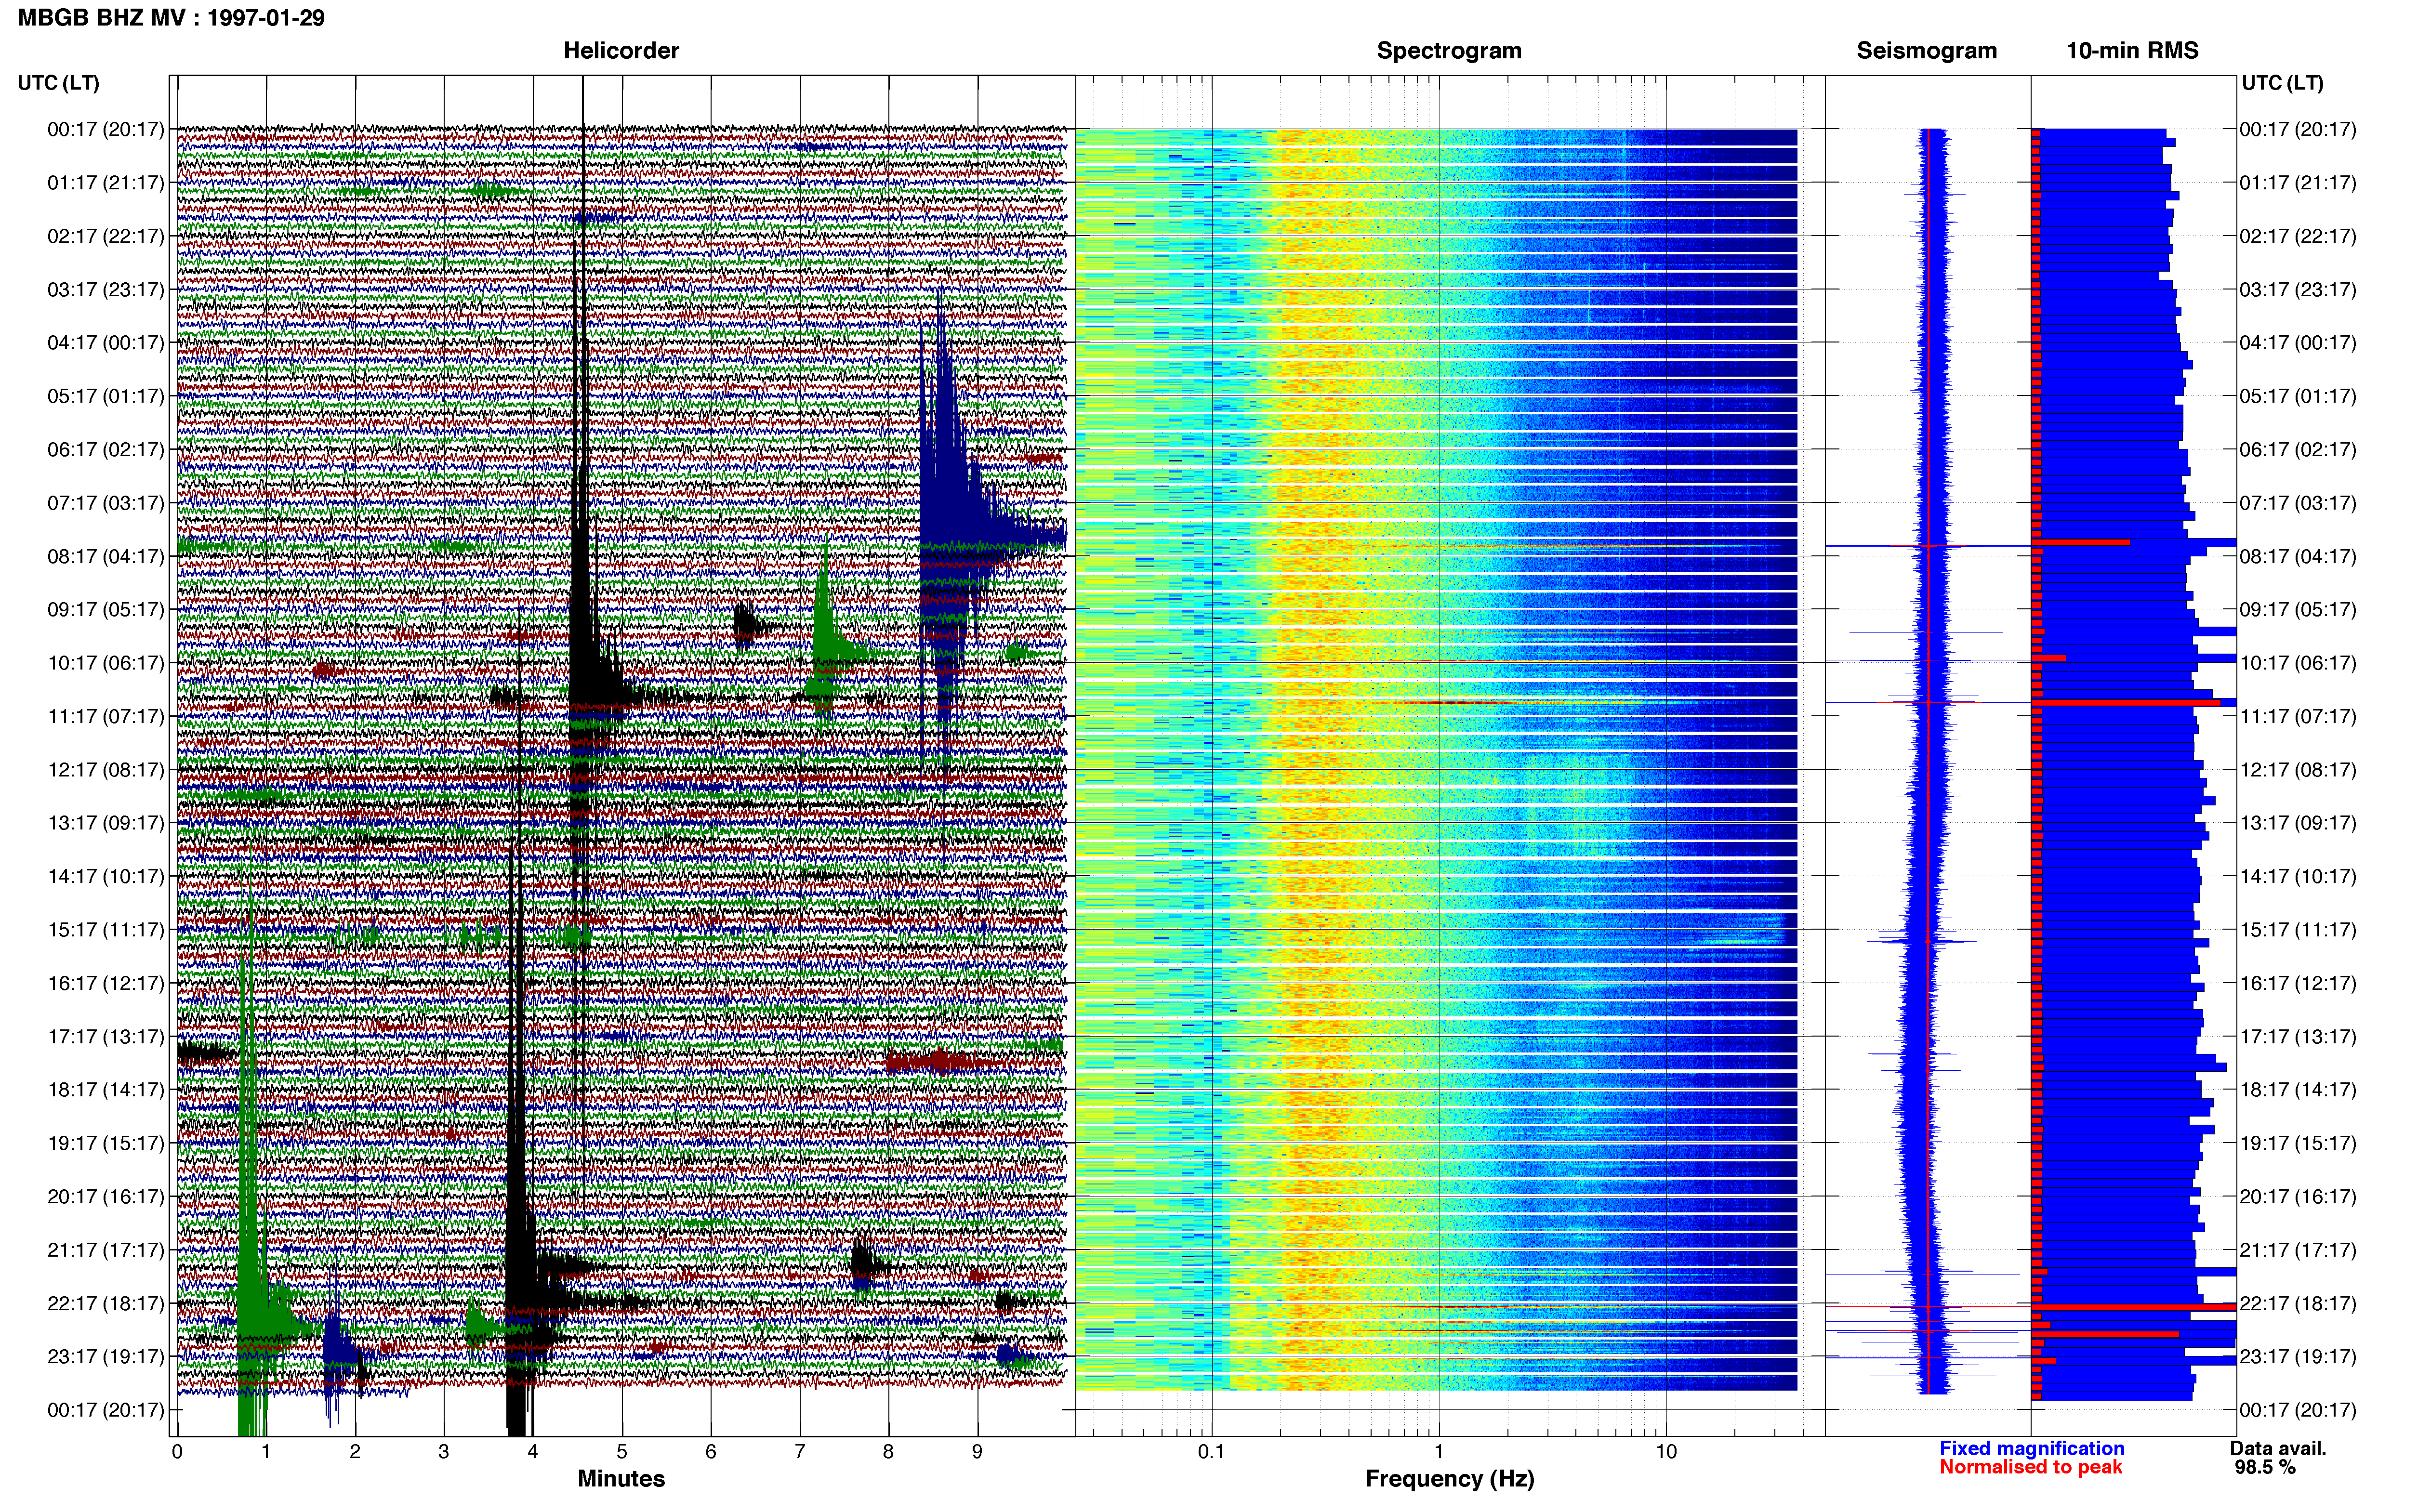Select the left time label '15:17 (11:17)'
This screenshot has height=1512, width=2418.
tap(106, 930)
